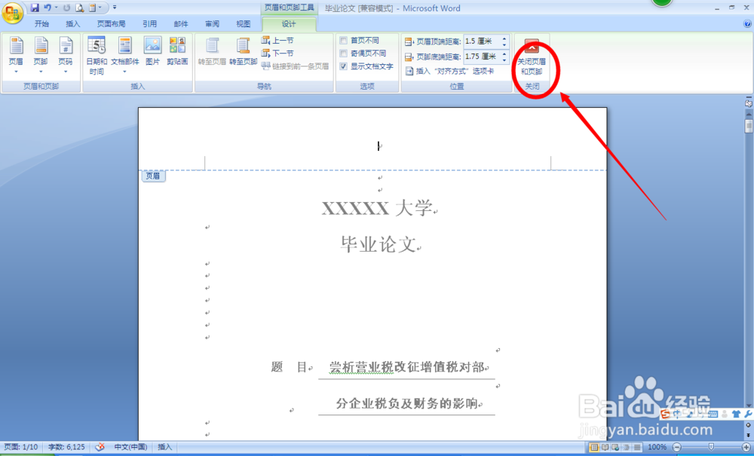Click the vertical scrollbar thumb

tap(749, 127)
